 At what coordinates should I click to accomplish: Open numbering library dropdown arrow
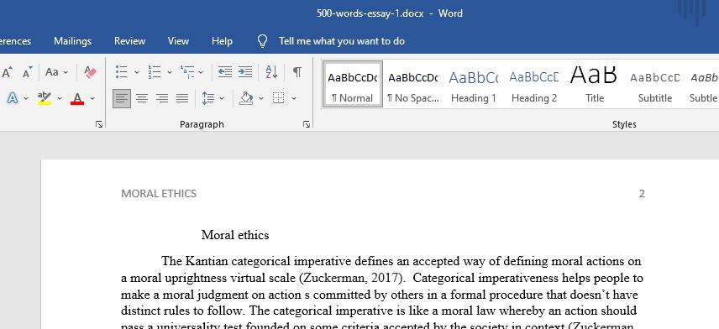tap(169, 72)
